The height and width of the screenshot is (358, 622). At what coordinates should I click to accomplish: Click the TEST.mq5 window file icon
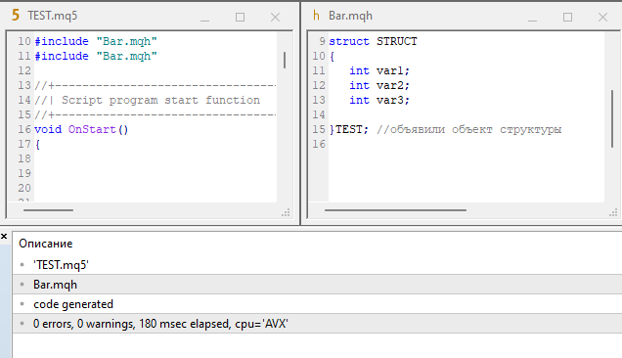(x=16, y=16)
